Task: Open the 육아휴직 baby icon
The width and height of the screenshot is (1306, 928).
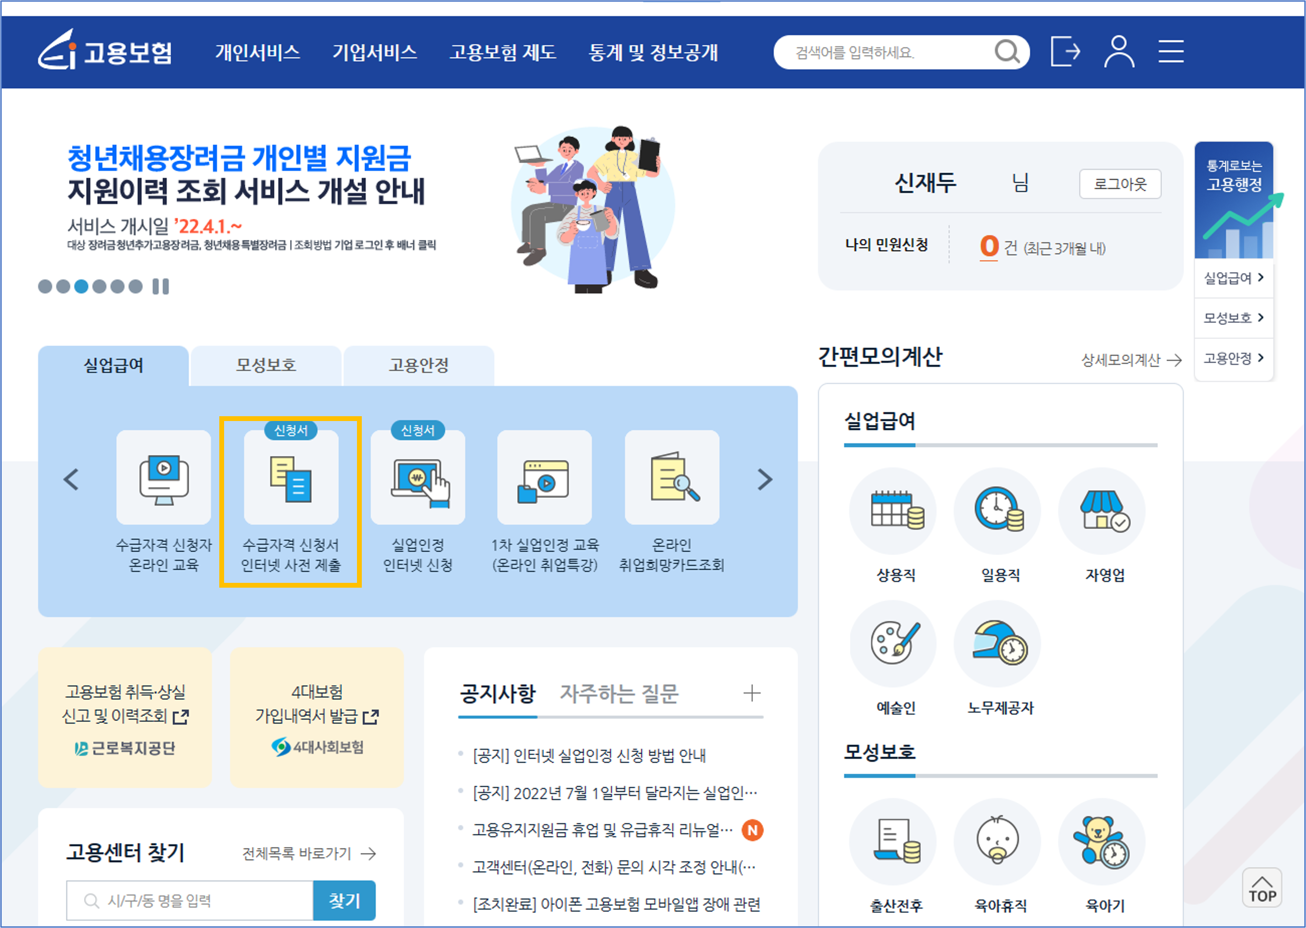Action: pos(998,841)
